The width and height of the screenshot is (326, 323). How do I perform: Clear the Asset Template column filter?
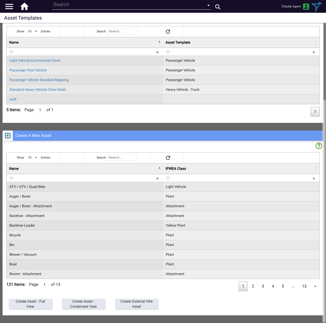314,52
